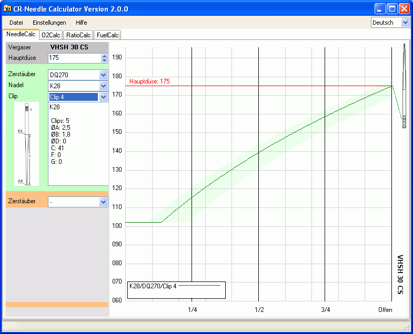Increase Hauptdüse with the up arrow
This screenshot has height=334, width=413.
coord(105,56)
